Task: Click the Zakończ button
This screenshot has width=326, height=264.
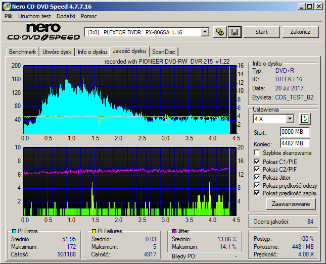Action: (x=300, y=32)
